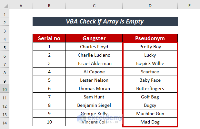
Task: Select column C header
Action: [x=94, y=6]
